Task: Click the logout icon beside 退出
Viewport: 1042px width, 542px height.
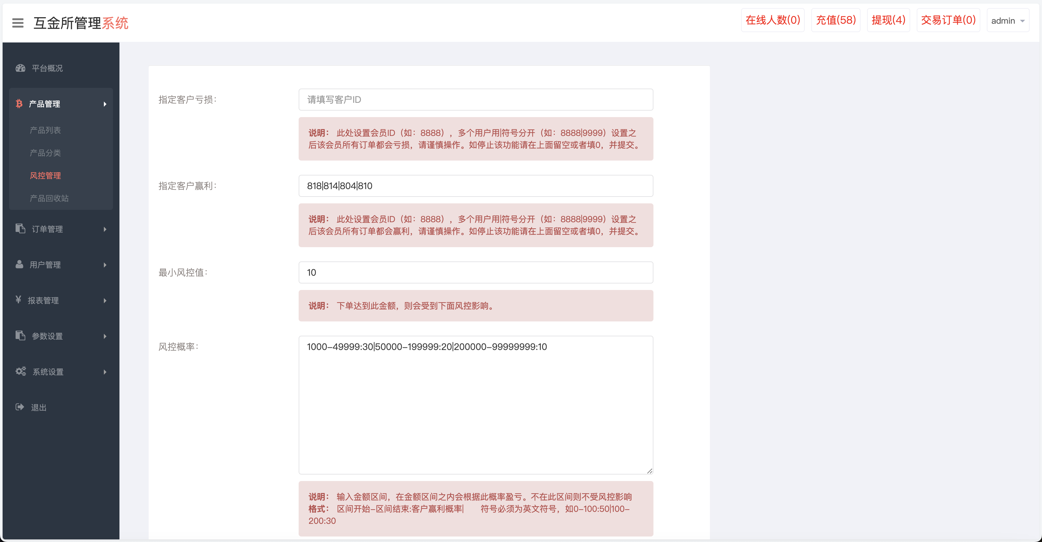Action: coord(20,407)
